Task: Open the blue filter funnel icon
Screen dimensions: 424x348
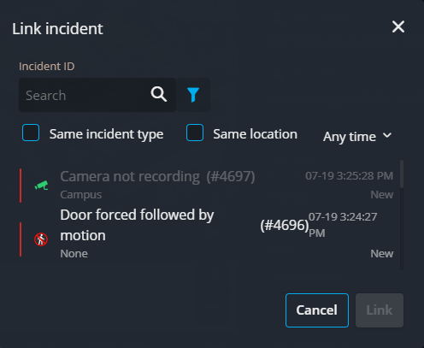Action: point(193,95)
